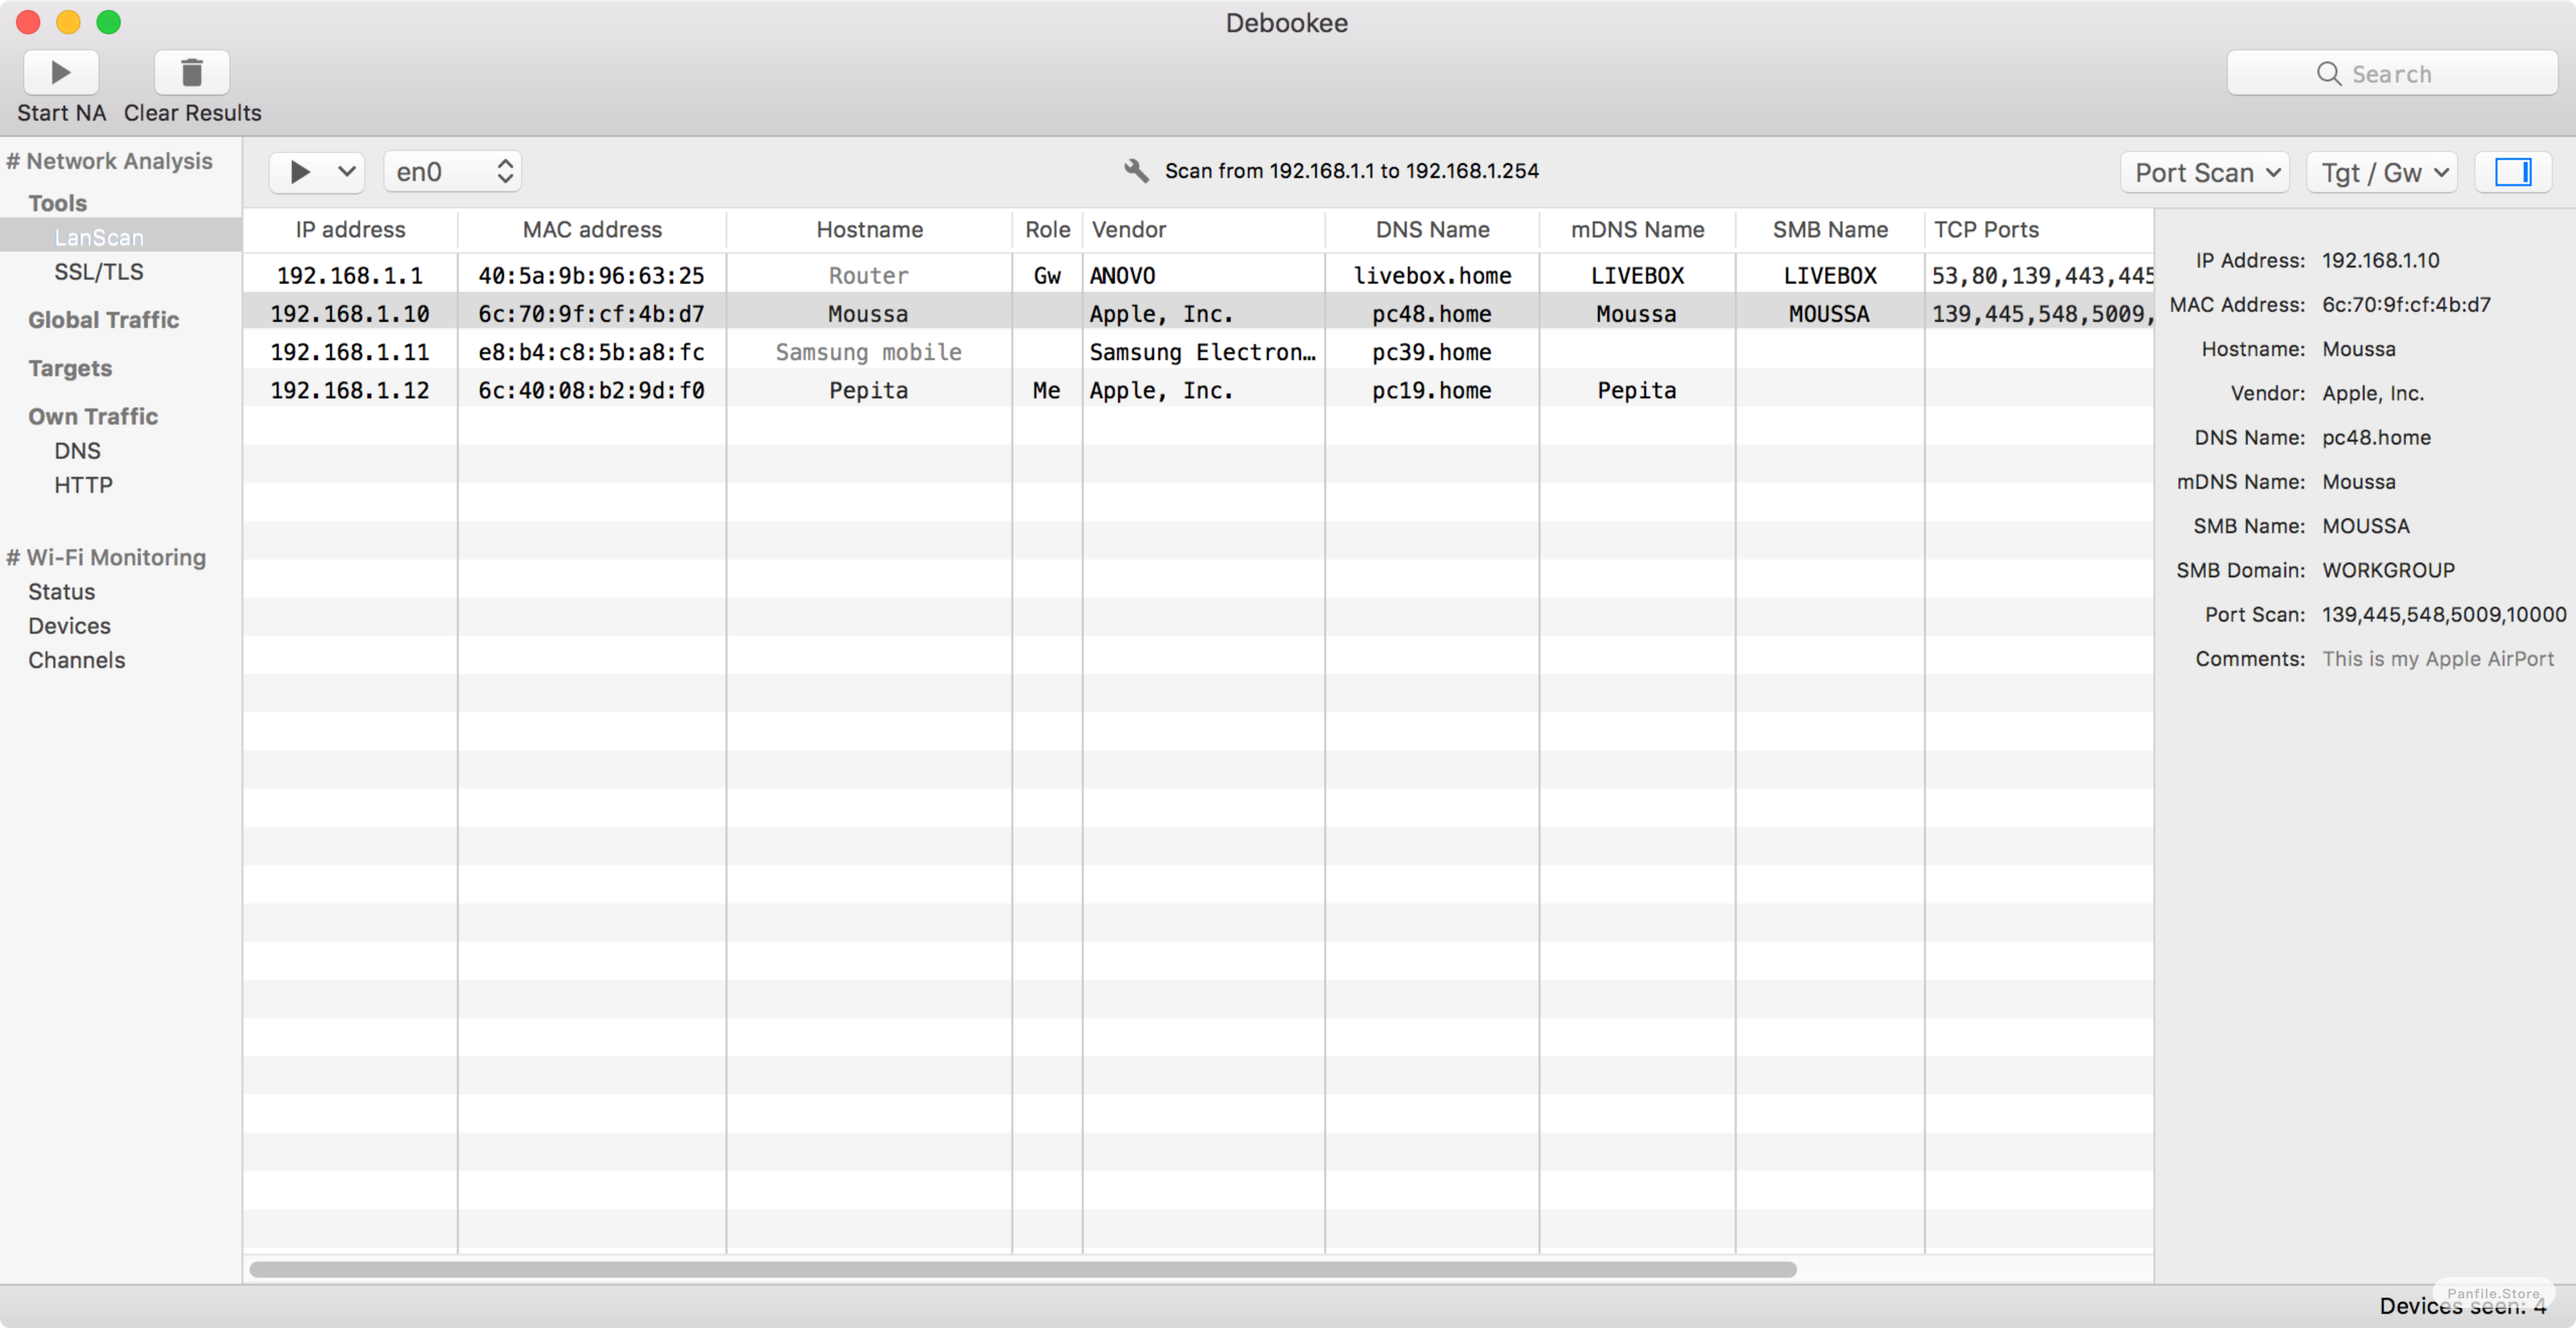Open the Tgt / Gw dropdown
The image size is (2576, 1328).
(2382, 172)
